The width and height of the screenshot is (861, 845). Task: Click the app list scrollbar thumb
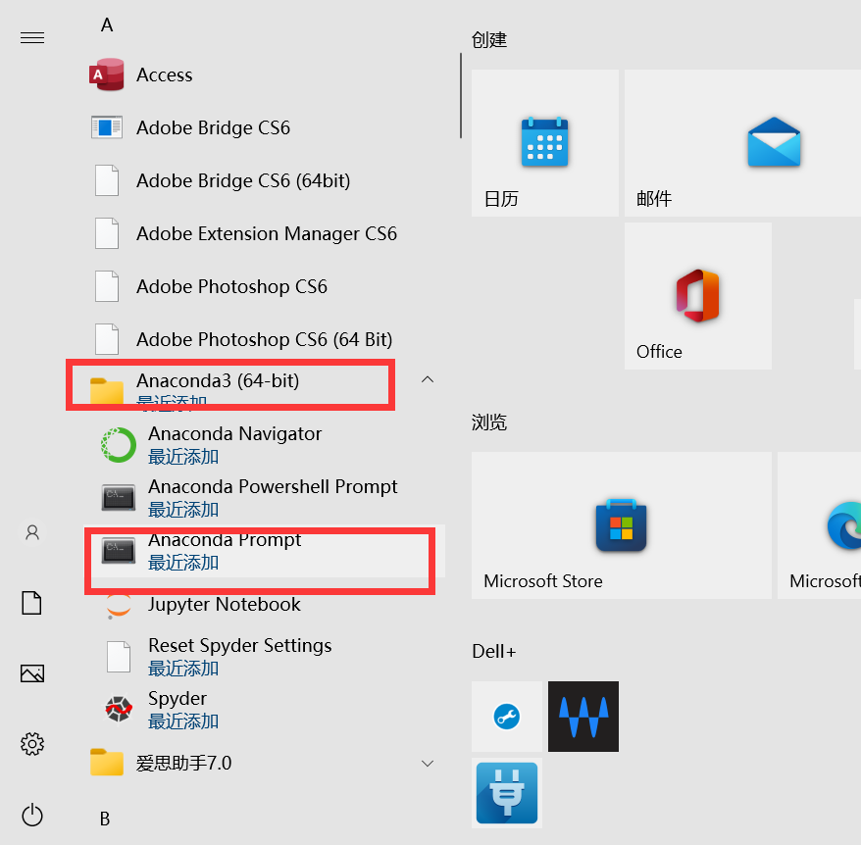pyautogui.click(x=461, y=95)
